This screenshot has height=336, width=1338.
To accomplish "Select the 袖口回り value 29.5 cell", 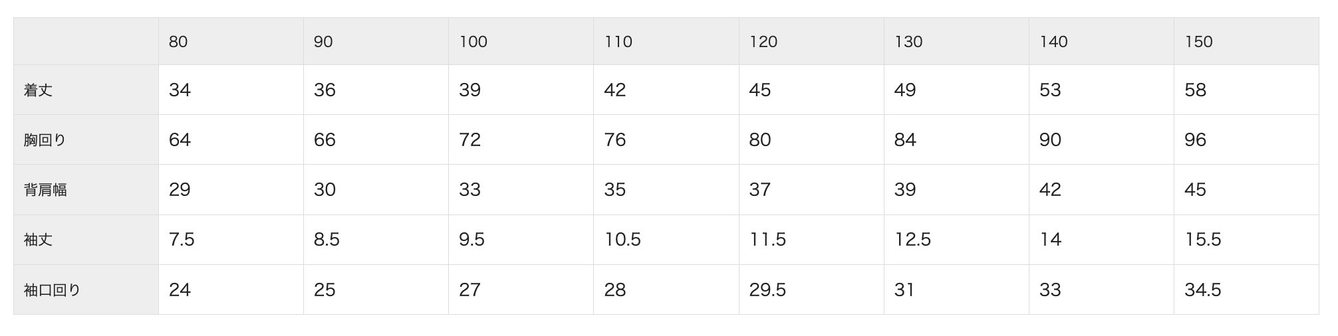I will pyautogui.click(x=811, y=290).
